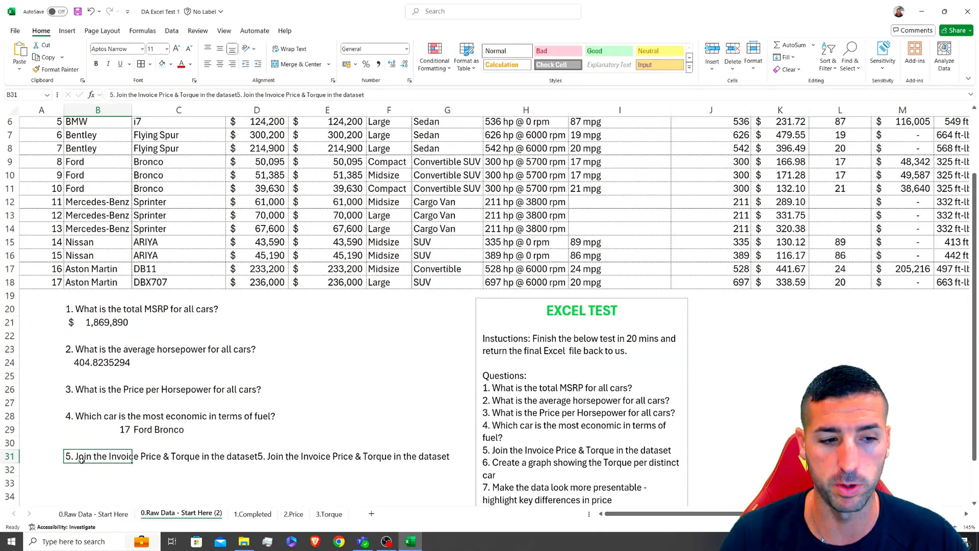Click the vertical scrollbar thumb
This screenshot has height=551, width=979.
(x=974, y=316)
